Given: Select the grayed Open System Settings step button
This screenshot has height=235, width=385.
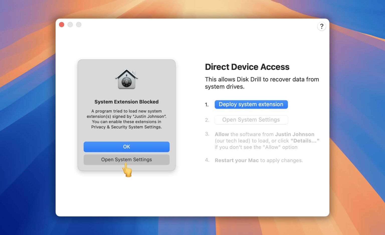Looking at the screenshot, I should tap(251, 120).
